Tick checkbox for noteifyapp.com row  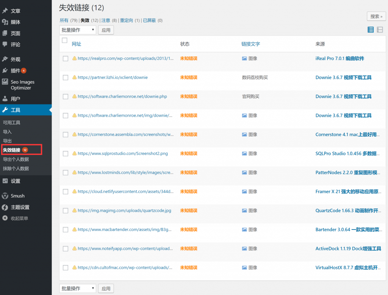(66, 249)
